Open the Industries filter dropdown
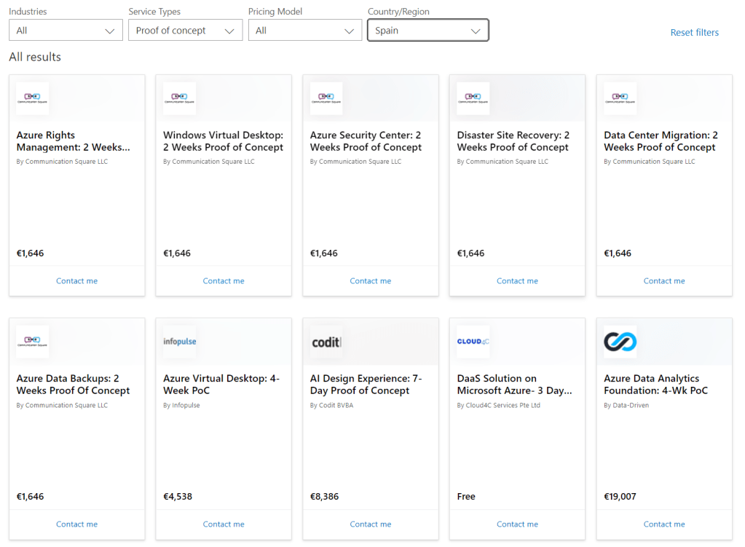The height and width of the screenshot is (547, 745). point(66,31)
